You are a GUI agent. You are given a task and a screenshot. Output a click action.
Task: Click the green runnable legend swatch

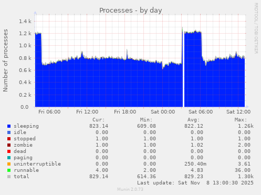click(x=9, y=170)
